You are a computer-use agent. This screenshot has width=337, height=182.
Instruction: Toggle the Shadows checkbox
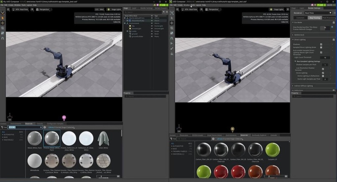point(321,44)
